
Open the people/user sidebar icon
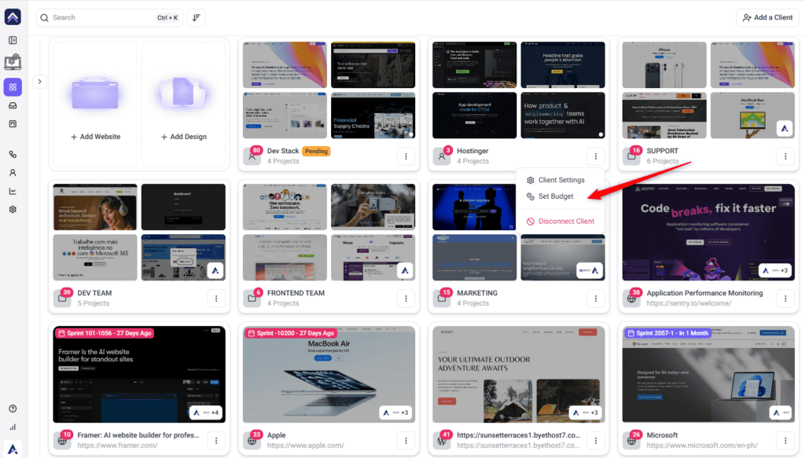coord(13,173)
